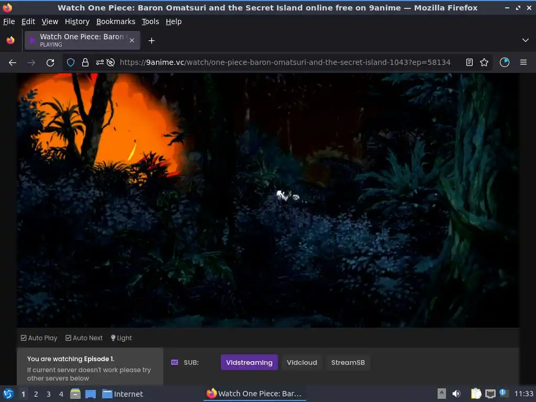Click the forward navigation arrow
The height and width of the screenshot is (402, 536).
(31, 63)
